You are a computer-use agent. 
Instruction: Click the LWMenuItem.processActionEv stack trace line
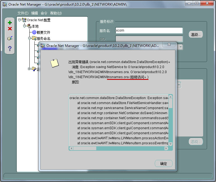123,138
